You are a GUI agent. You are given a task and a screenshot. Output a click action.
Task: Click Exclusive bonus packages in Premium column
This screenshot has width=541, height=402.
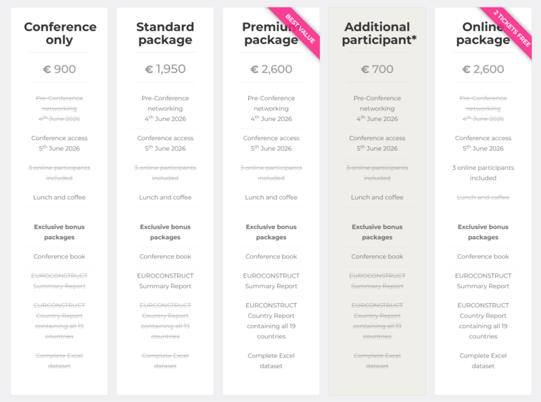pyautogui.click(x=271, y=232)
